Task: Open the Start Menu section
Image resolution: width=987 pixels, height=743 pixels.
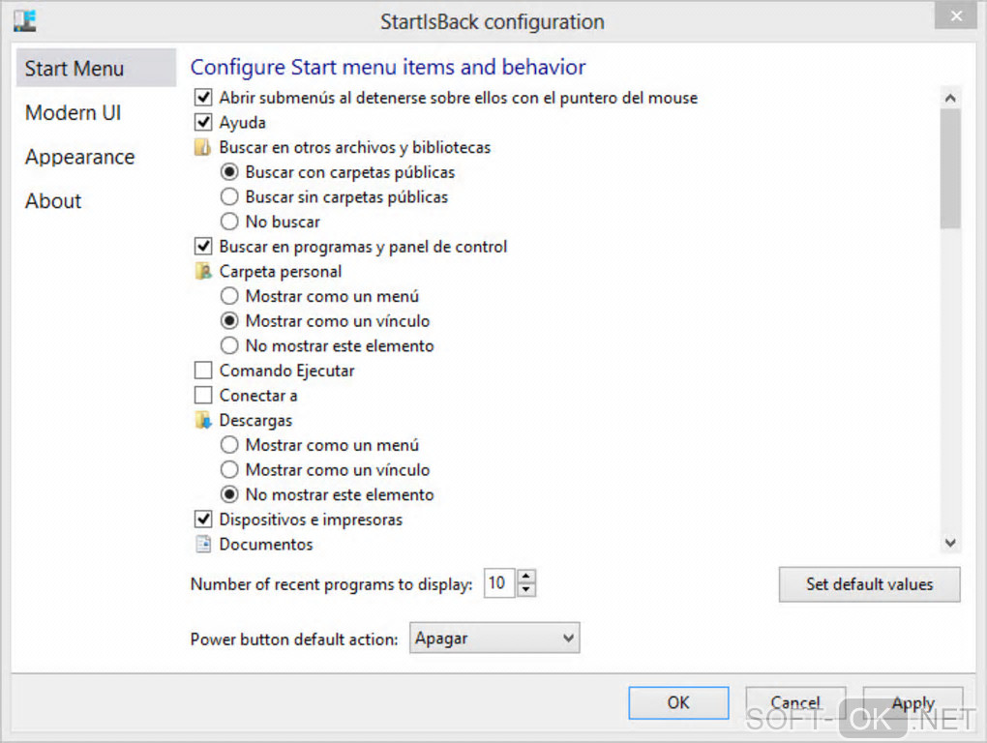Action: tap(97, 68)
